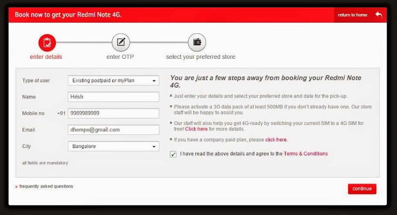Click the Name input field containing Hrish

[x=114, y=97]
